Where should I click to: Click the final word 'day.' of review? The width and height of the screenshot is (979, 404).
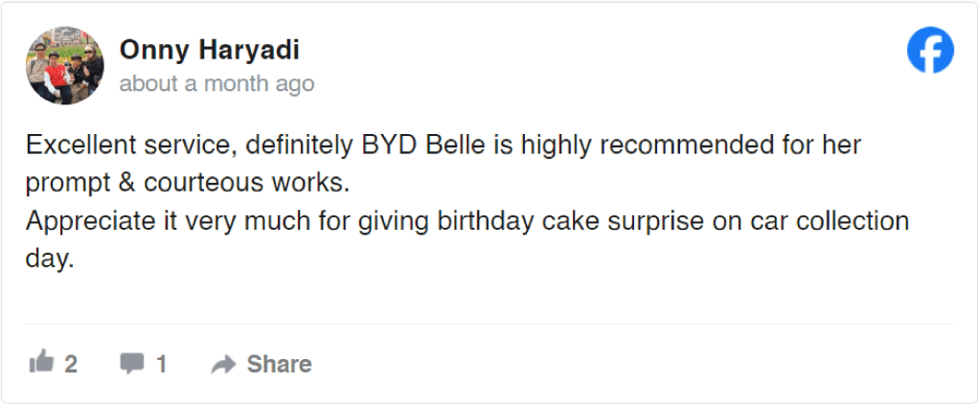[50, 258]
